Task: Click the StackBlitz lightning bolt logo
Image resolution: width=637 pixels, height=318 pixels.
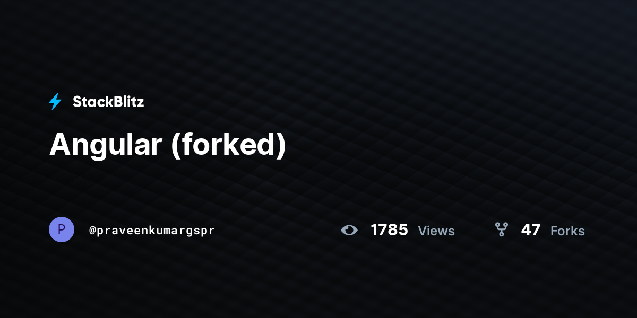Action: point(55,101)
